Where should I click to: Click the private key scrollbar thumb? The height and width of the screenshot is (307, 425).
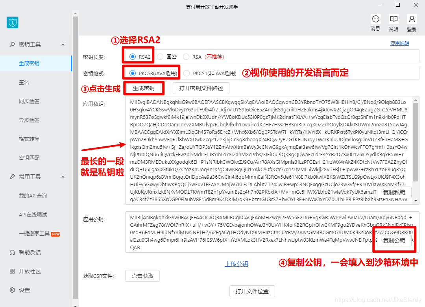[416, 142]
